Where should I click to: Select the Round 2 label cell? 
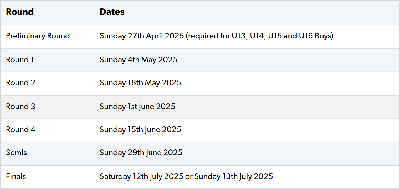pos(20,83)
